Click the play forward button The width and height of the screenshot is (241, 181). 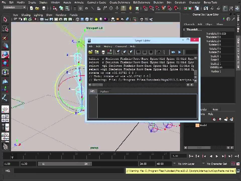point(217,156)
